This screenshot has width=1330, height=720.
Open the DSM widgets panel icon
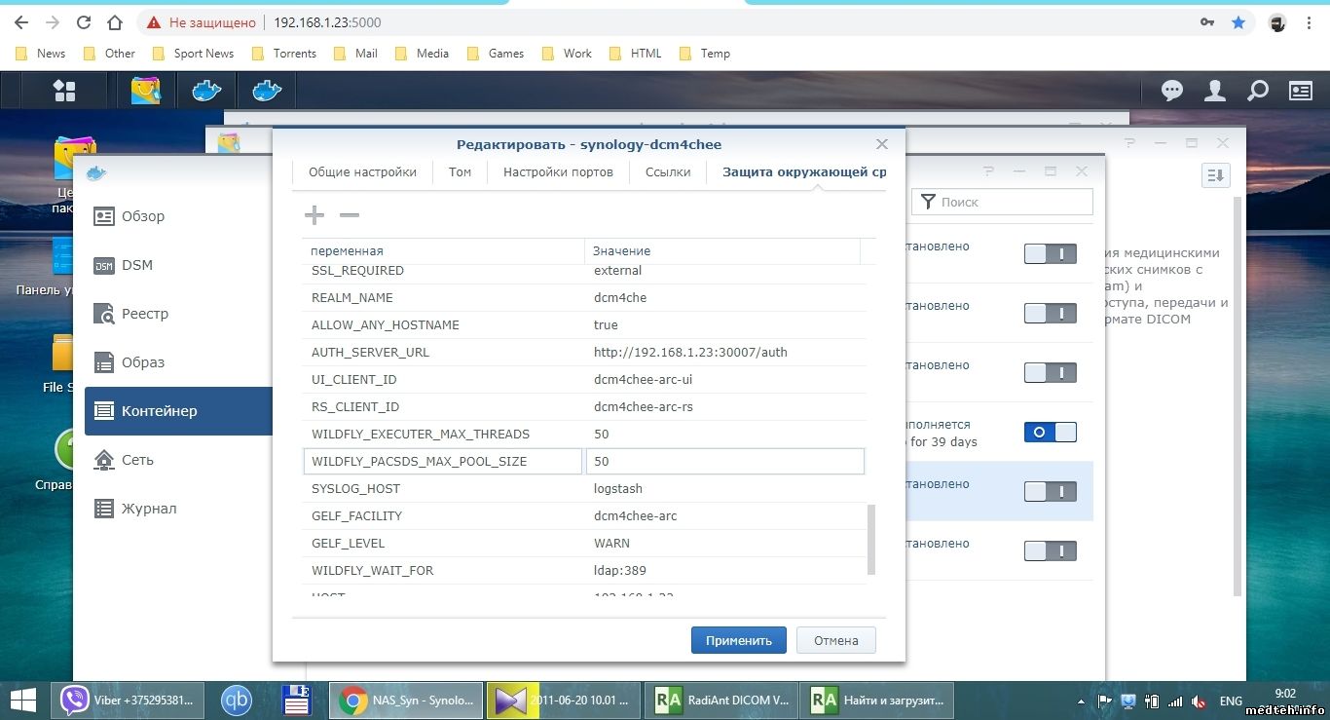pyautogui.click(x=1301, y=91)
